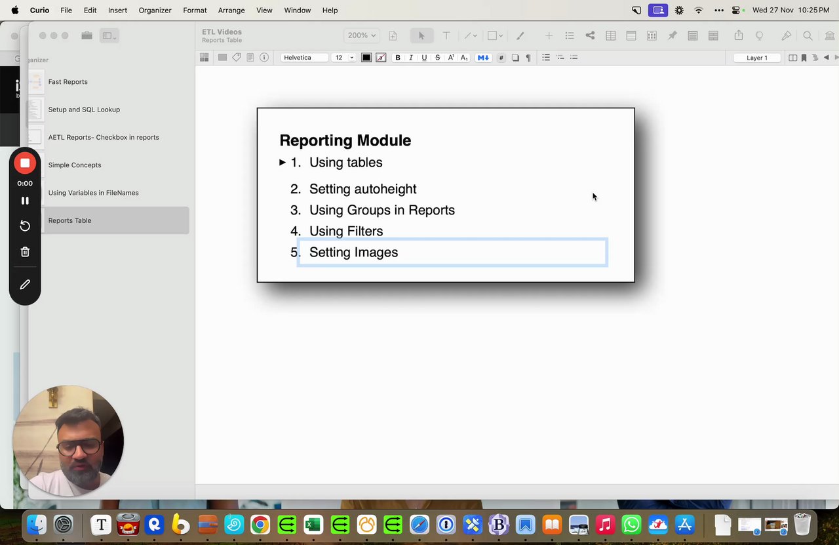
Task: Insert a table figure
Action: (610, 36)
